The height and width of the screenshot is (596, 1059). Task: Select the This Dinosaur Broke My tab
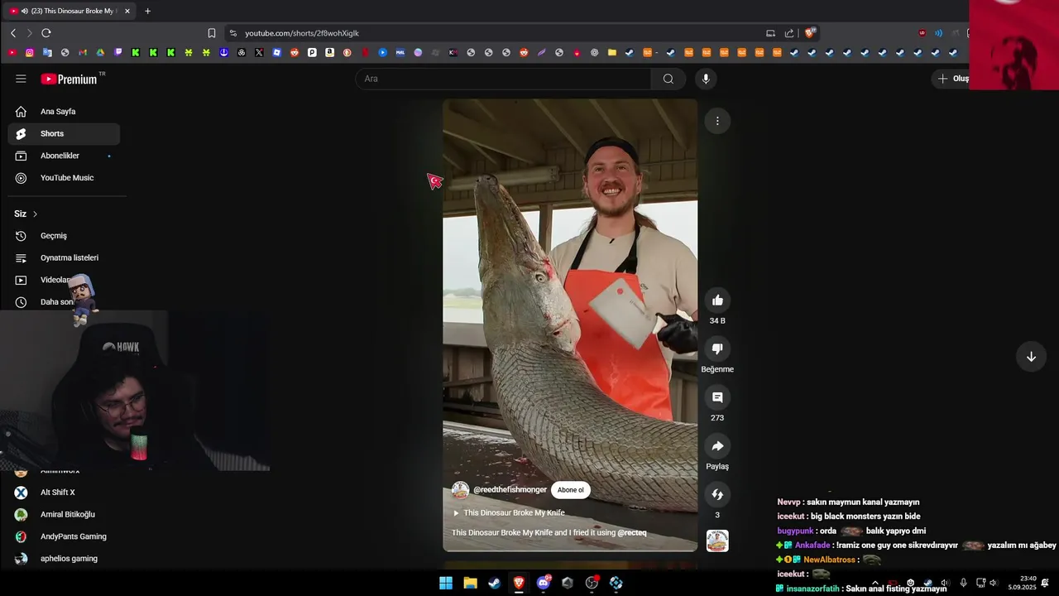[69, 11]
